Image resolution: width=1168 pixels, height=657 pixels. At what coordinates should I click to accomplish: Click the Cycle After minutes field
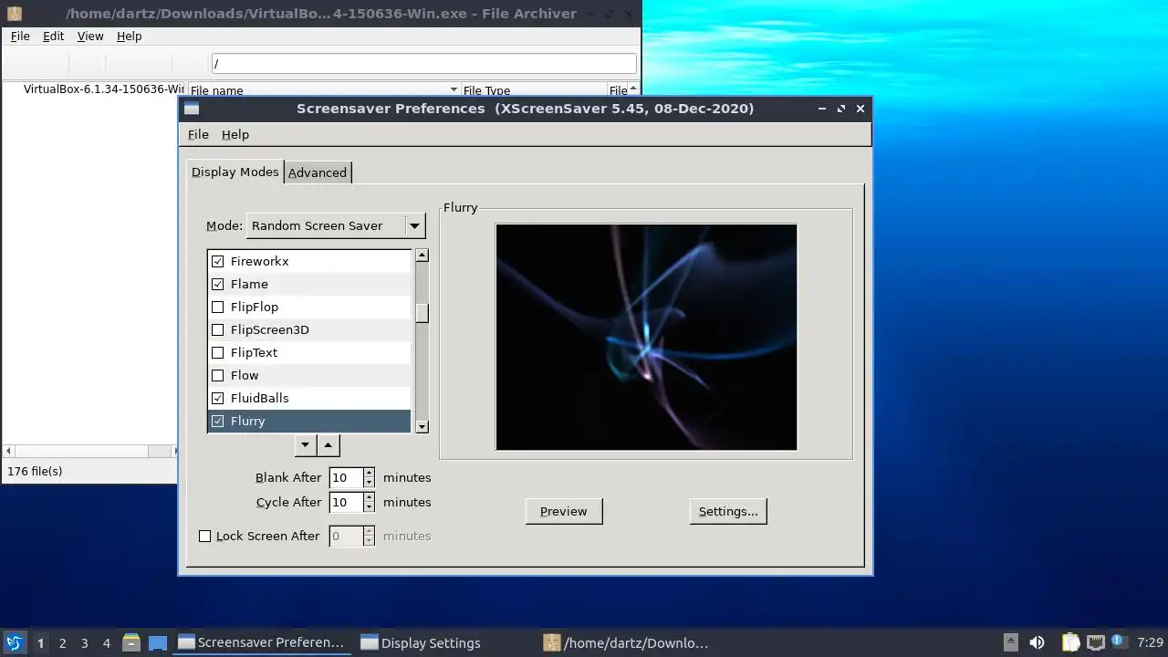346,502
